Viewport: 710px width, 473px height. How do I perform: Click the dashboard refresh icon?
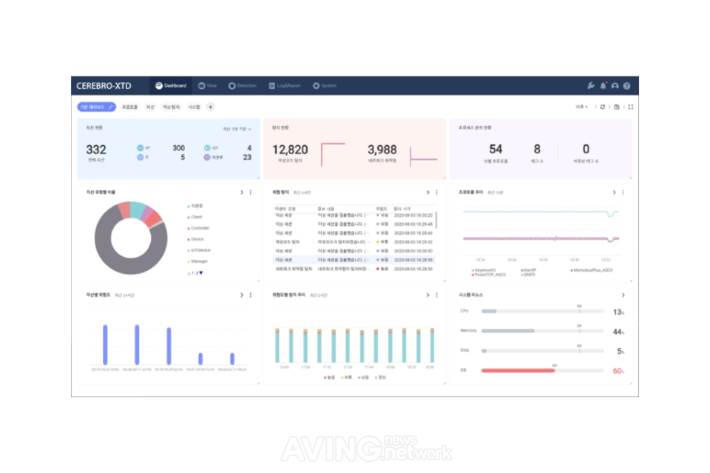603,107
